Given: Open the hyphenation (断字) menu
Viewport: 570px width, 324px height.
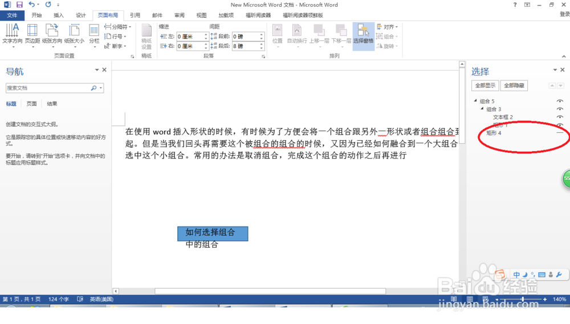Looking at the screenshot, I should click(115, 46).
